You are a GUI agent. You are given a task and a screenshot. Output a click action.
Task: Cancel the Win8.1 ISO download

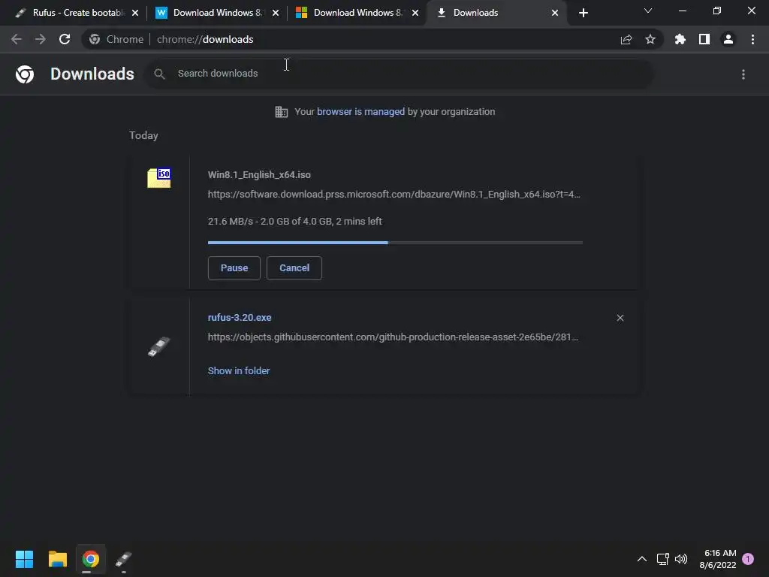coord(294,268)
